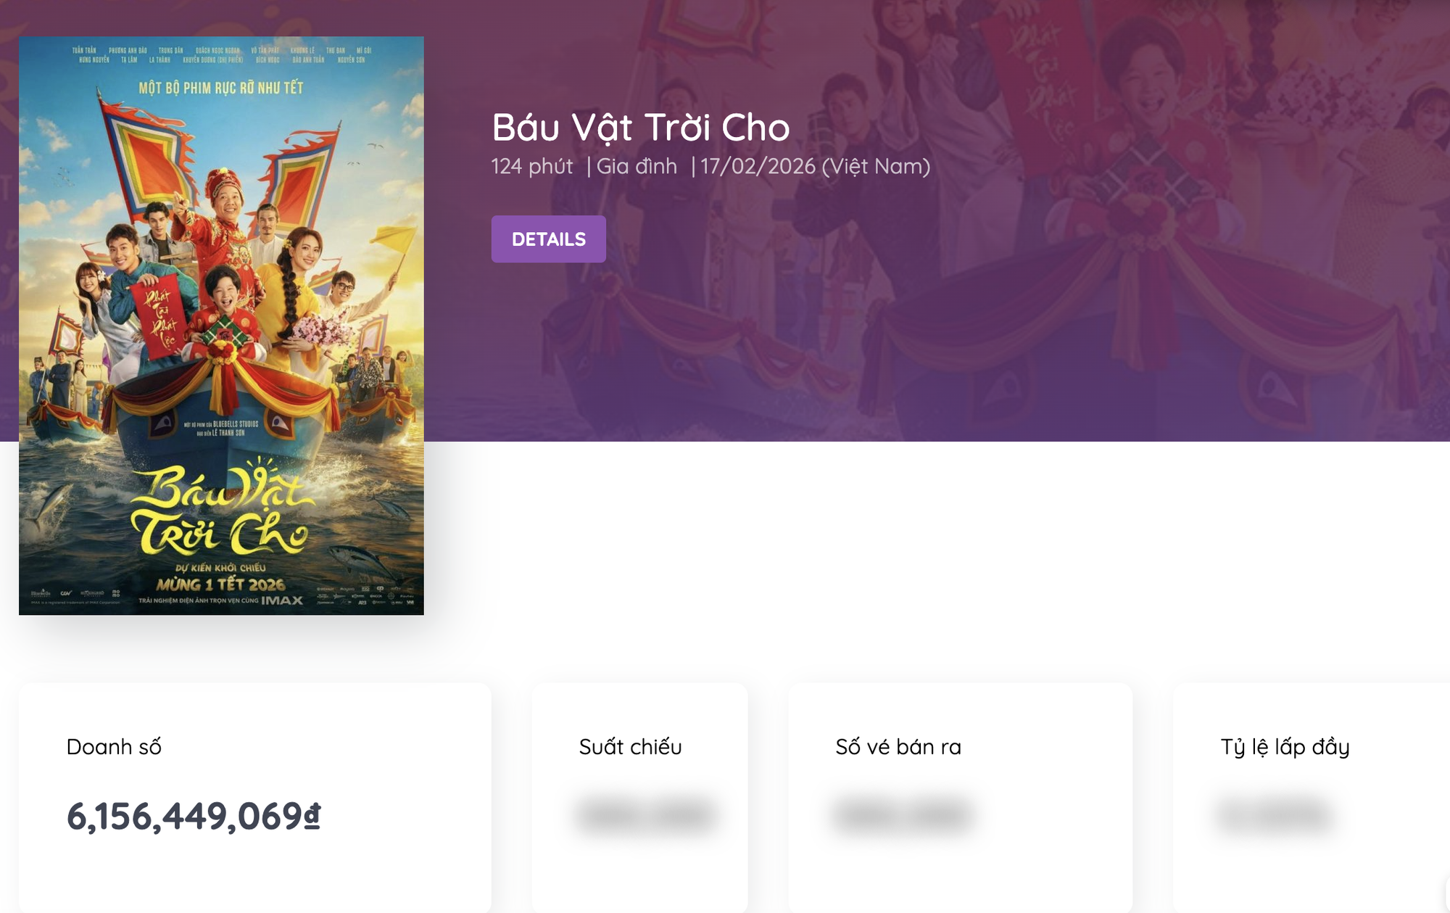Click the IMAX logo on the poster
The height and width of the screenshot is (913, 1450).
pyautogui.click(x=282, y=600)
